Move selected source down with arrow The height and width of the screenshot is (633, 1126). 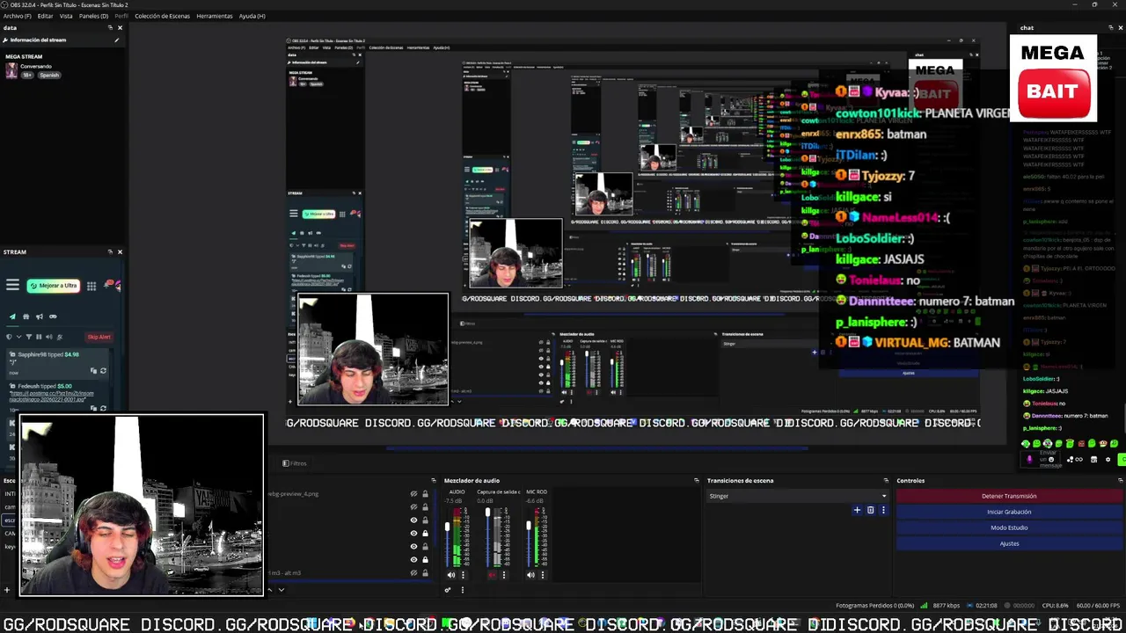[281, 590]
